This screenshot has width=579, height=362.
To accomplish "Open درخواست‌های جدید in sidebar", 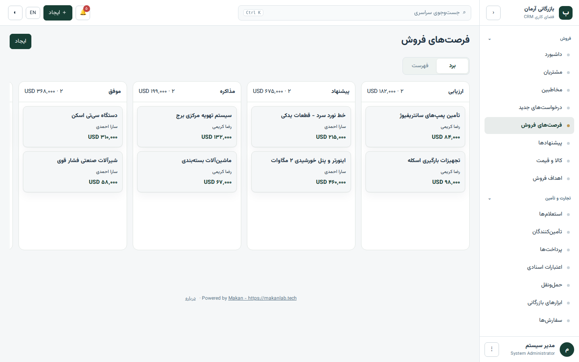I will pyautogui.click(x=529, y=107).
